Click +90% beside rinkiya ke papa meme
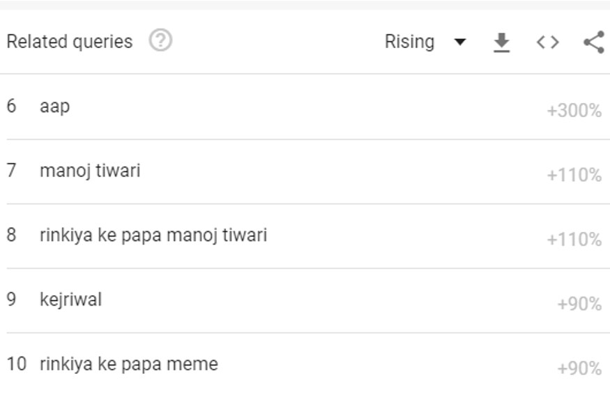Screen dimensions: 610x406 click(x=579, y=368)
